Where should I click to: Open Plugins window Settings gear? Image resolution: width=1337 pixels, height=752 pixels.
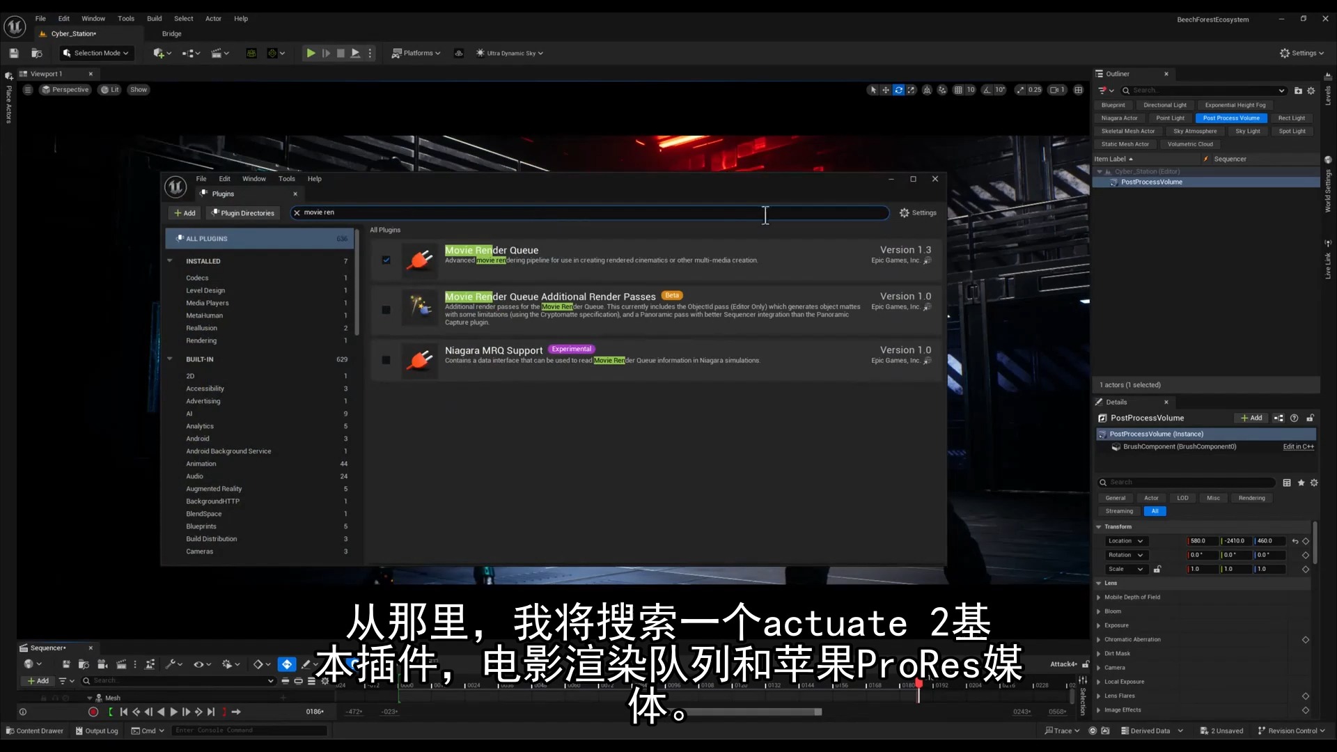918,213
